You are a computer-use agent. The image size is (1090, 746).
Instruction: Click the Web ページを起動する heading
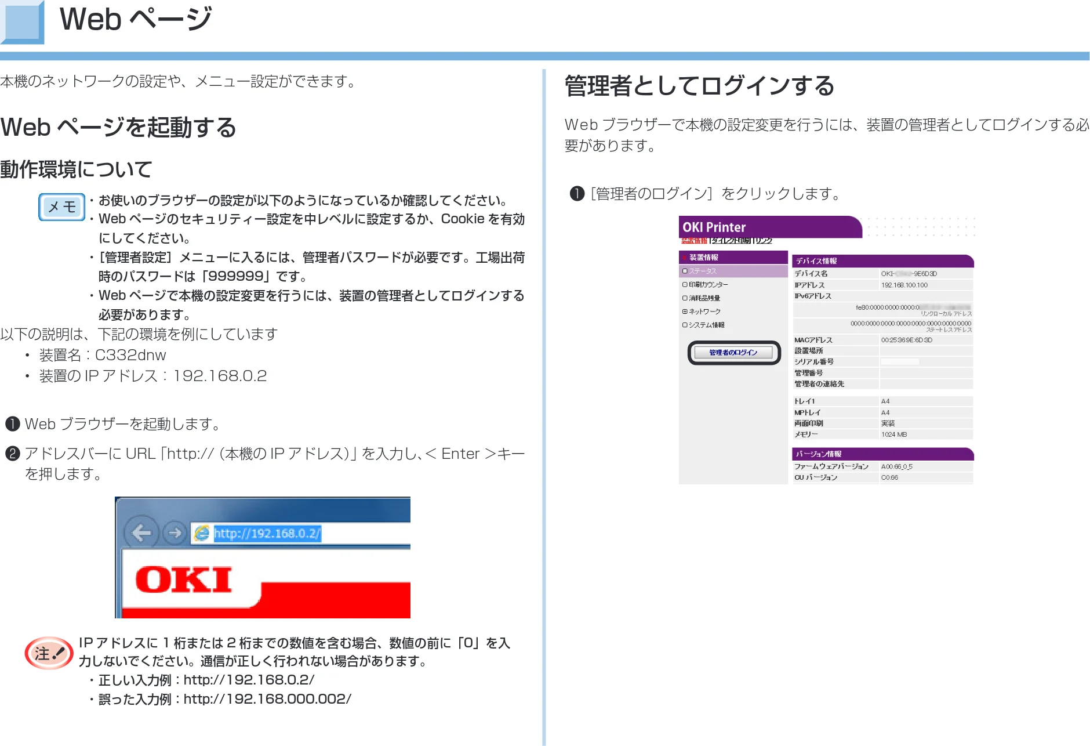(118, 127)
